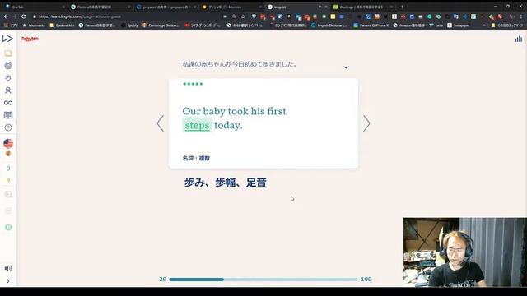Click the infinity symbol sidebar icon
The image size is (527, 296).
[8, 103]
